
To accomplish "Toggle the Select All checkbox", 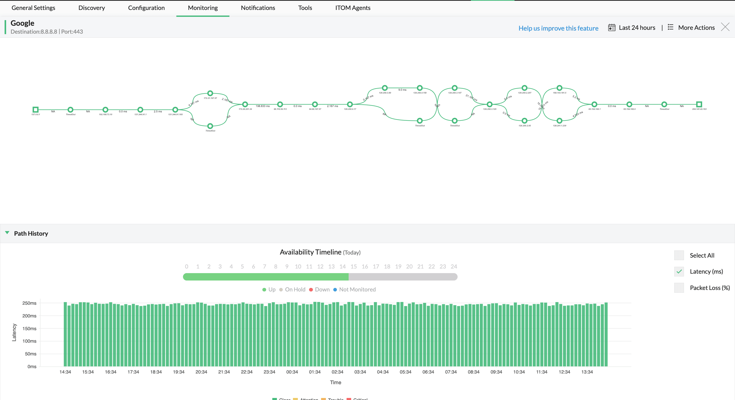I will click(x=679, y=255).
